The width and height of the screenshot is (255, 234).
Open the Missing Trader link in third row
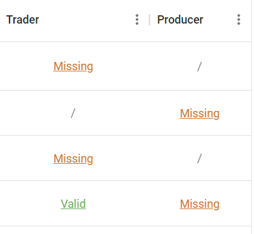73,159
